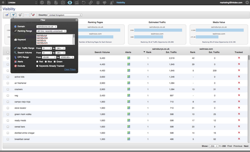The height and width of the screenshot is (152, 250).
Task: Open Est. Traffic Range to 1M+ dropdown
Action: tap(60, 48)
